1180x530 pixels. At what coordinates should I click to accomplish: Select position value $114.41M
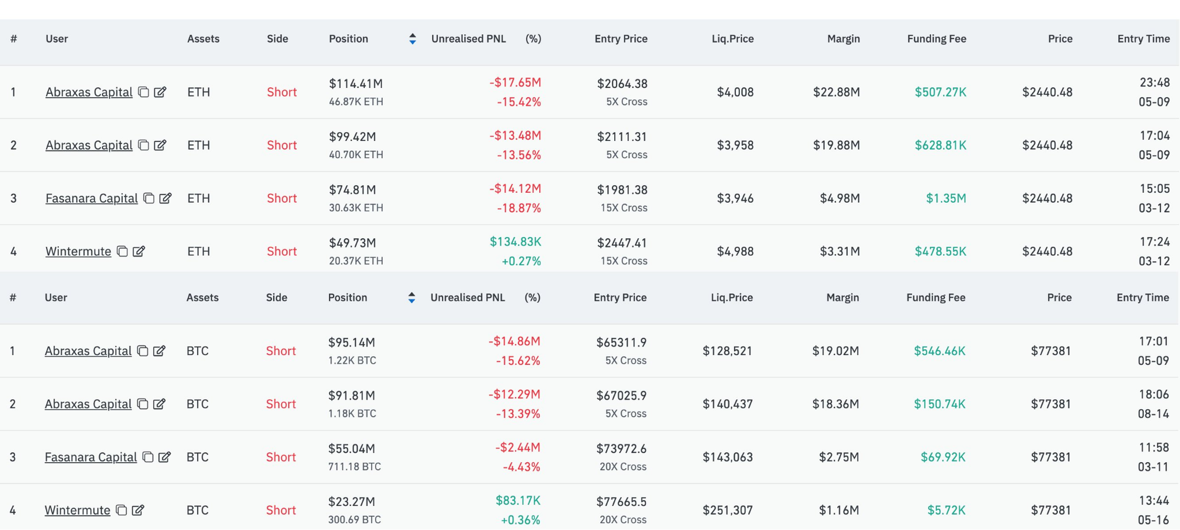356,84
